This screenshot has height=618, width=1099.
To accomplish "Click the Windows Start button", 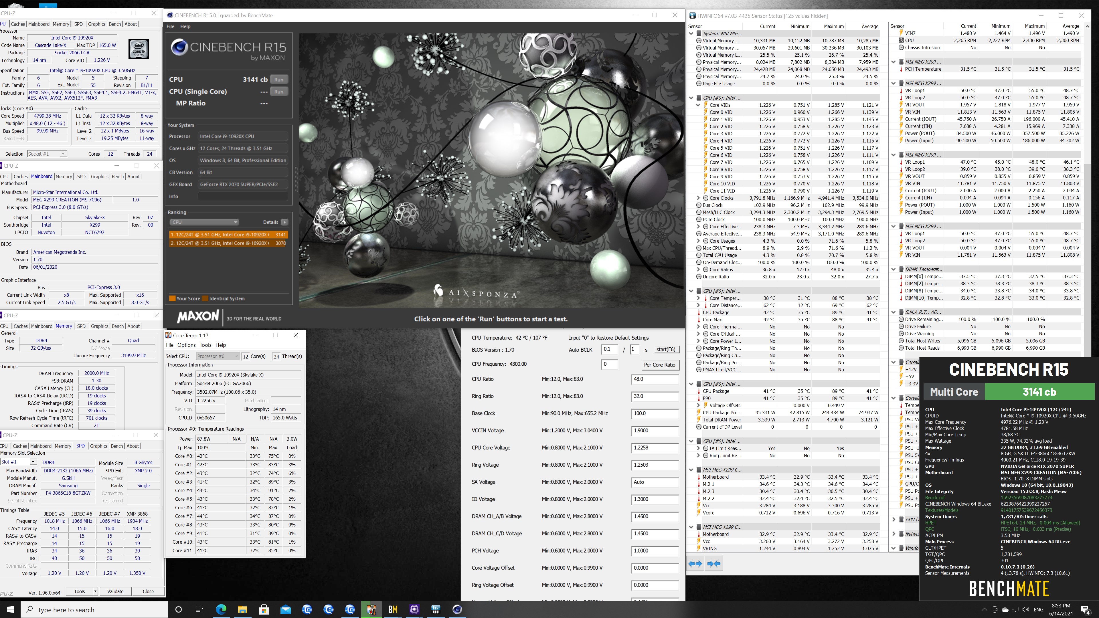I will point(10,609).
